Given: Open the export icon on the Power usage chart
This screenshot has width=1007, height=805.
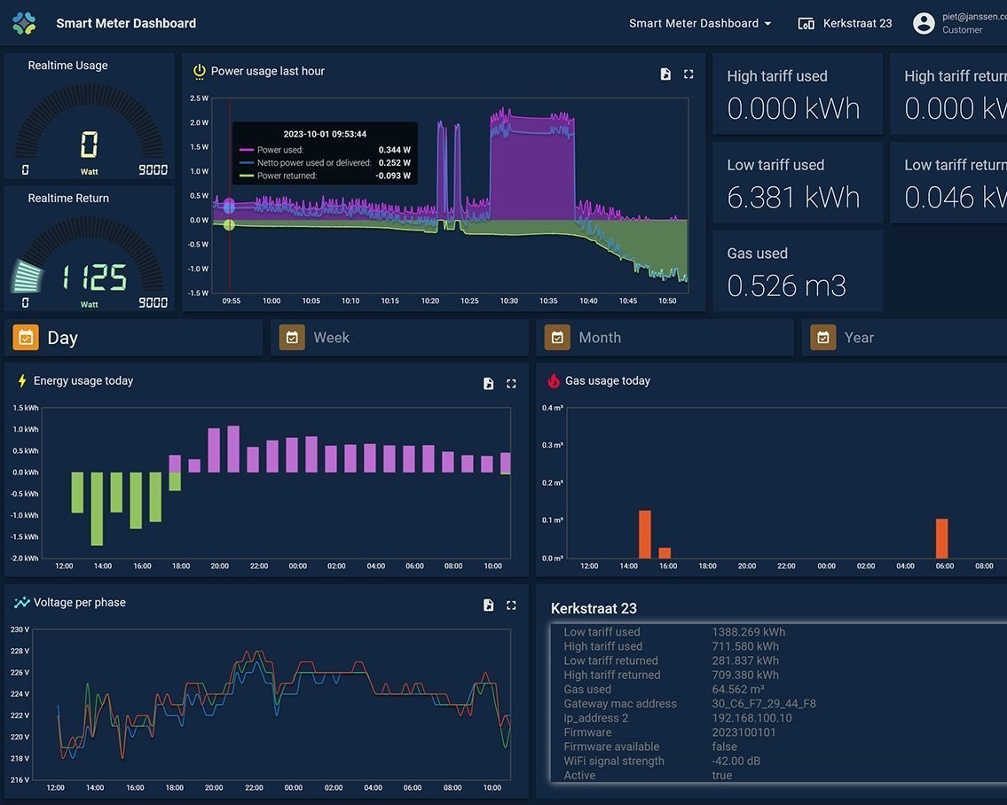Looking at the screenshot, I should [665, 74].
